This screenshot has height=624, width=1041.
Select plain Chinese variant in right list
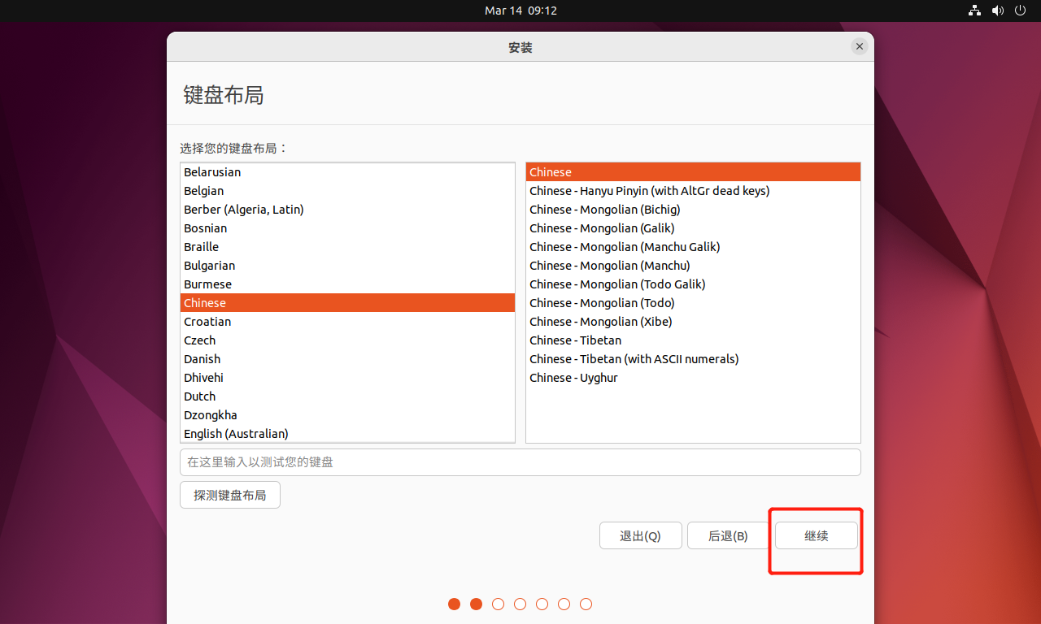pos(693,172)
